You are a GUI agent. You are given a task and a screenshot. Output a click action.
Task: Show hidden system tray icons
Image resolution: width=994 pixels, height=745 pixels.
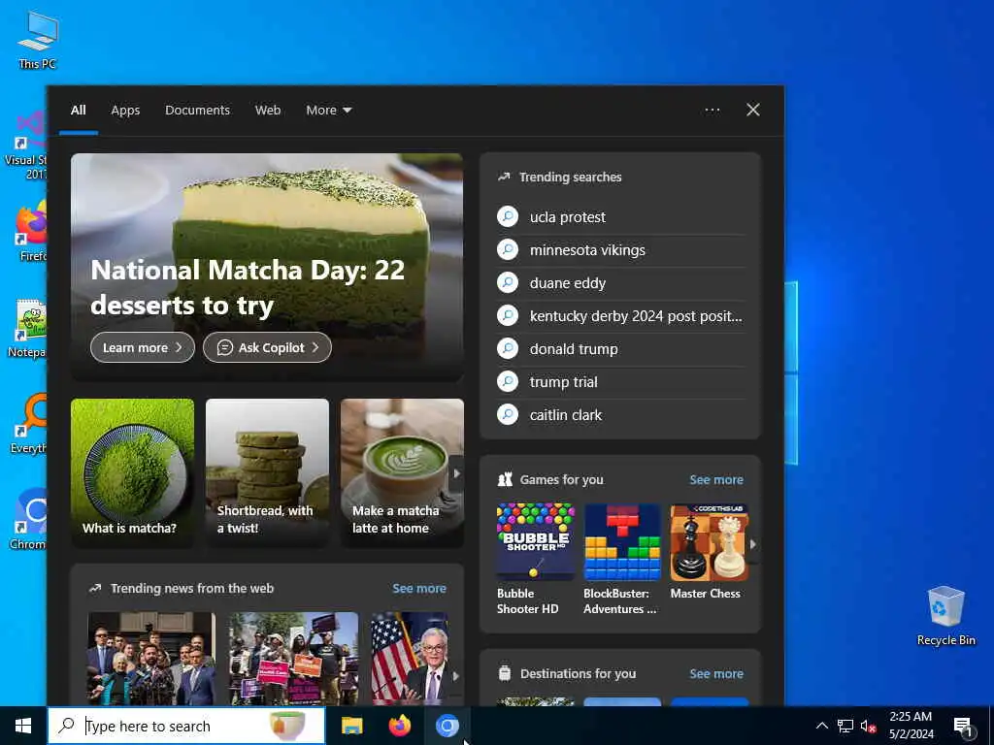[821, 726]
